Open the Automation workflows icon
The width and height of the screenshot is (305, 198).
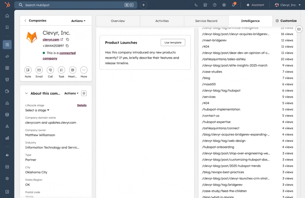tap(7, 126)
